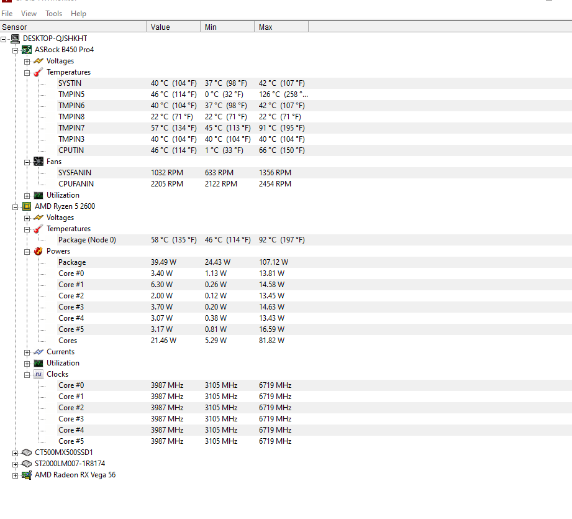Click the Ryzen Voltages lightning icon
This screenshot has width=572, height=519.
tap(39, 218)
